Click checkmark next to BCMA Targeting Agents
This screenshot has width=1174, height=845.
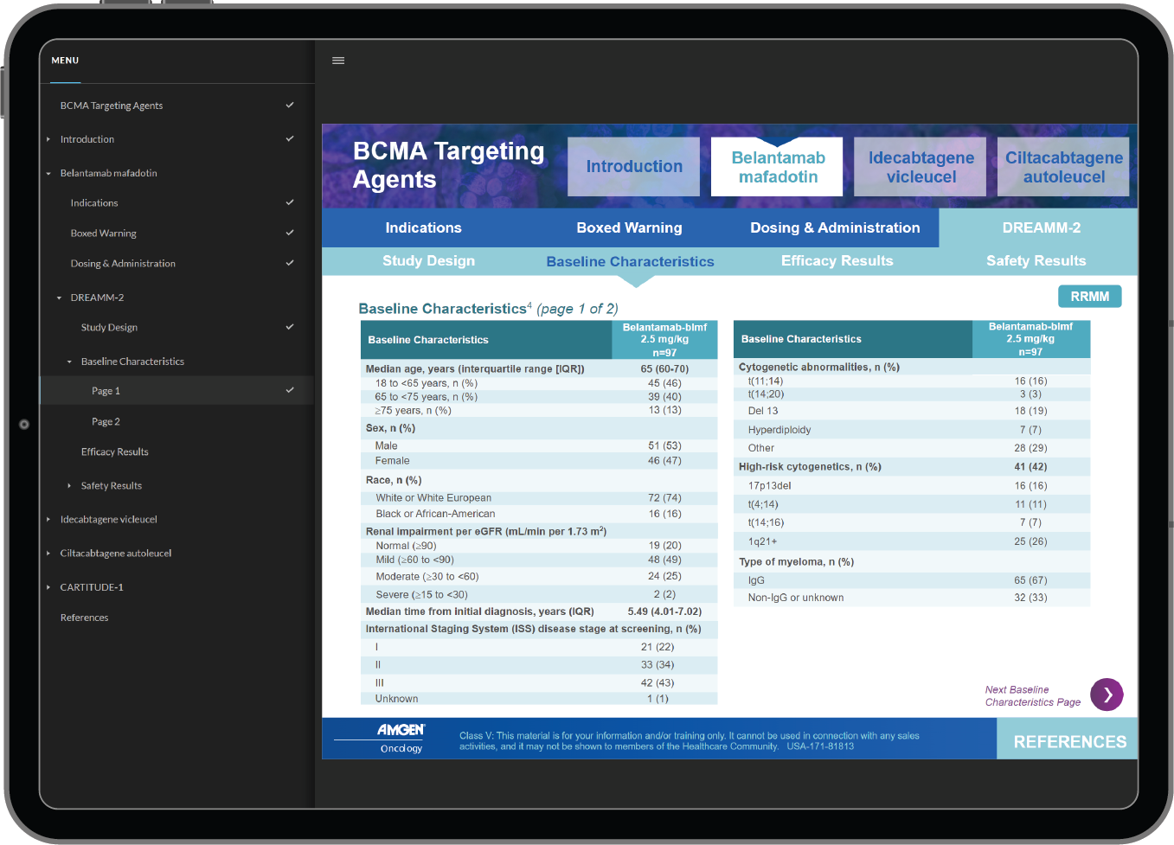click(x=290, y=105)
